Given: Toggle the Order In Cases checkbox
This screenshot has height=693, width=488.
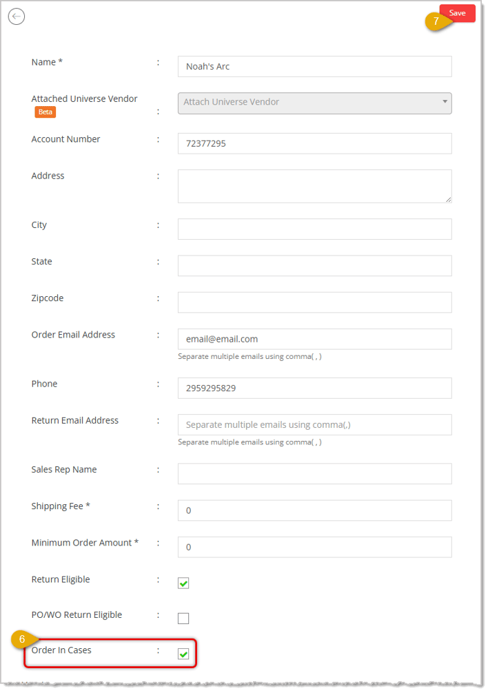Looking at the screenshot, I should point(183,654).
